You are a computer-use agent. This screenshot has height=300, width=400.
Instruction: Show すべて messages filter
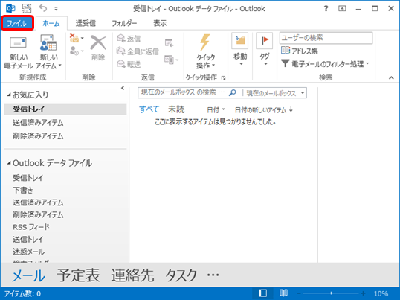(149, 109)
